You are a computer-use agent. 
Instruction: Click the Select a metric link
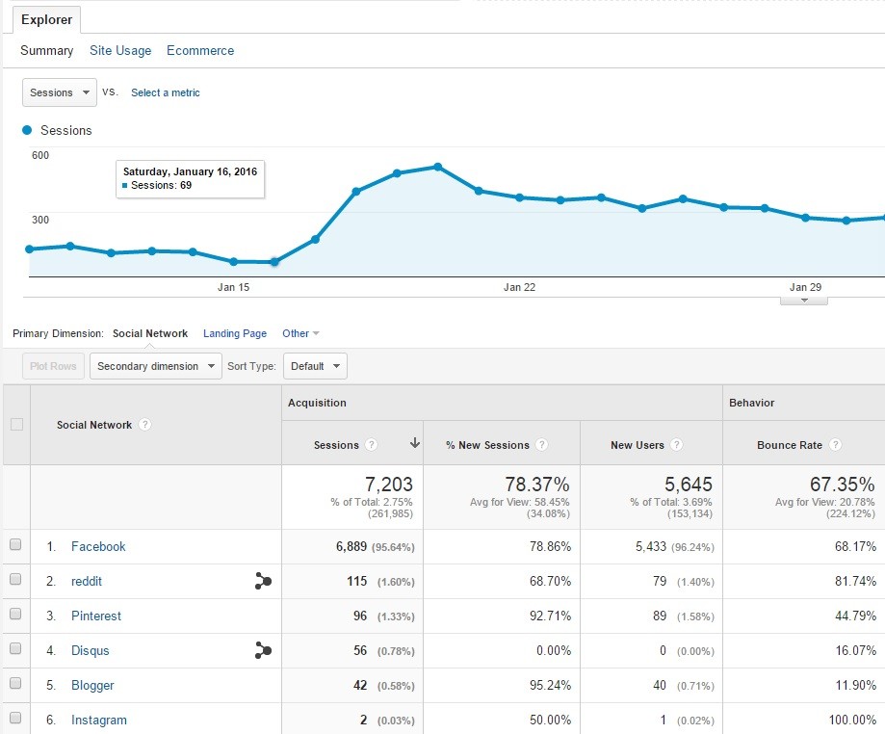pos(166,92)
